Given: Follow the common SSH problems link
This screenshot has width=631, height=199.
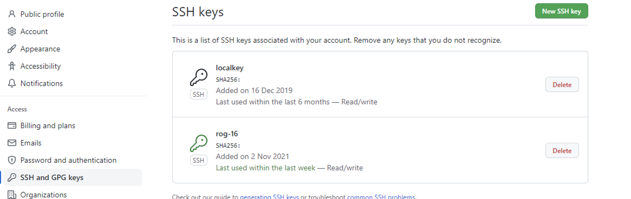Looking at the screenshot, I should pos(381,197).
